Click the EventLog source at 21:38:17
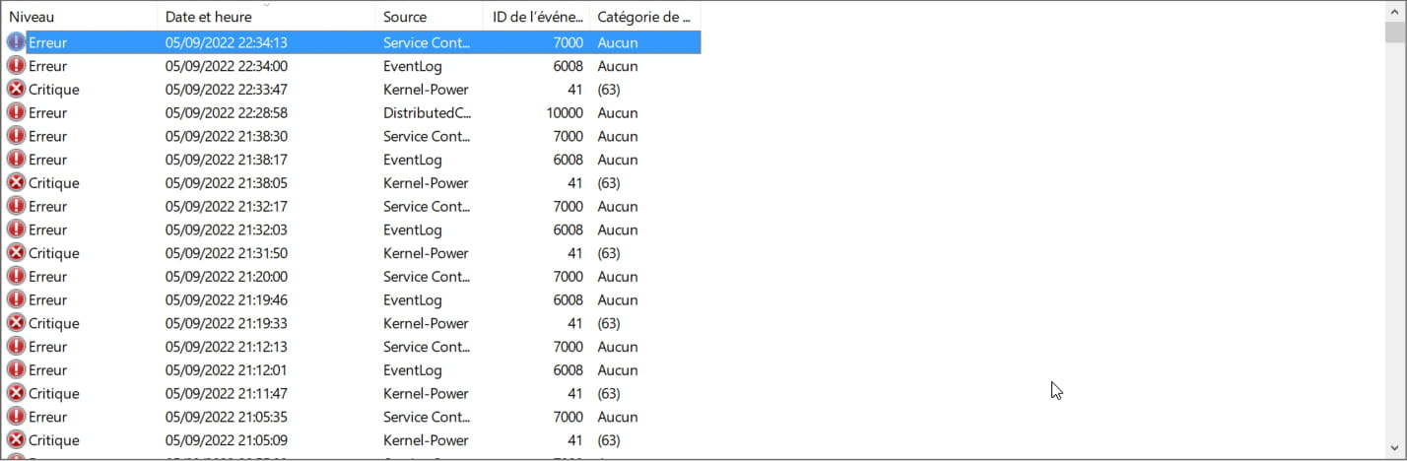This screenshot has height=461, width=1407. pos(412,160)
